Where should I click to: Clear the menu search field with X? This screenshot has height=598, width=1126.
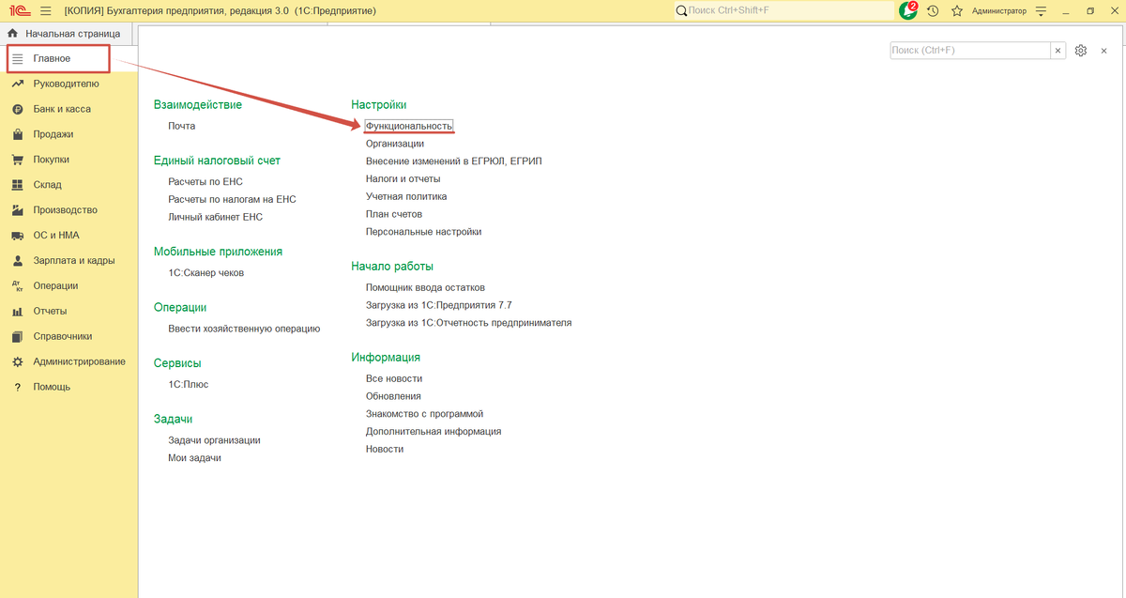point(1058,50)
